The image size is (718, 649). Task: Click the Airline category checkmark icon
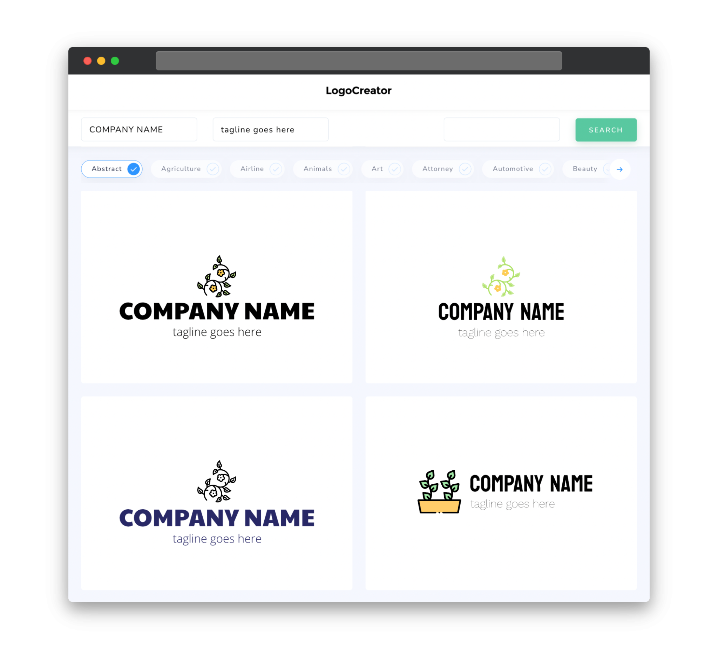276,169
